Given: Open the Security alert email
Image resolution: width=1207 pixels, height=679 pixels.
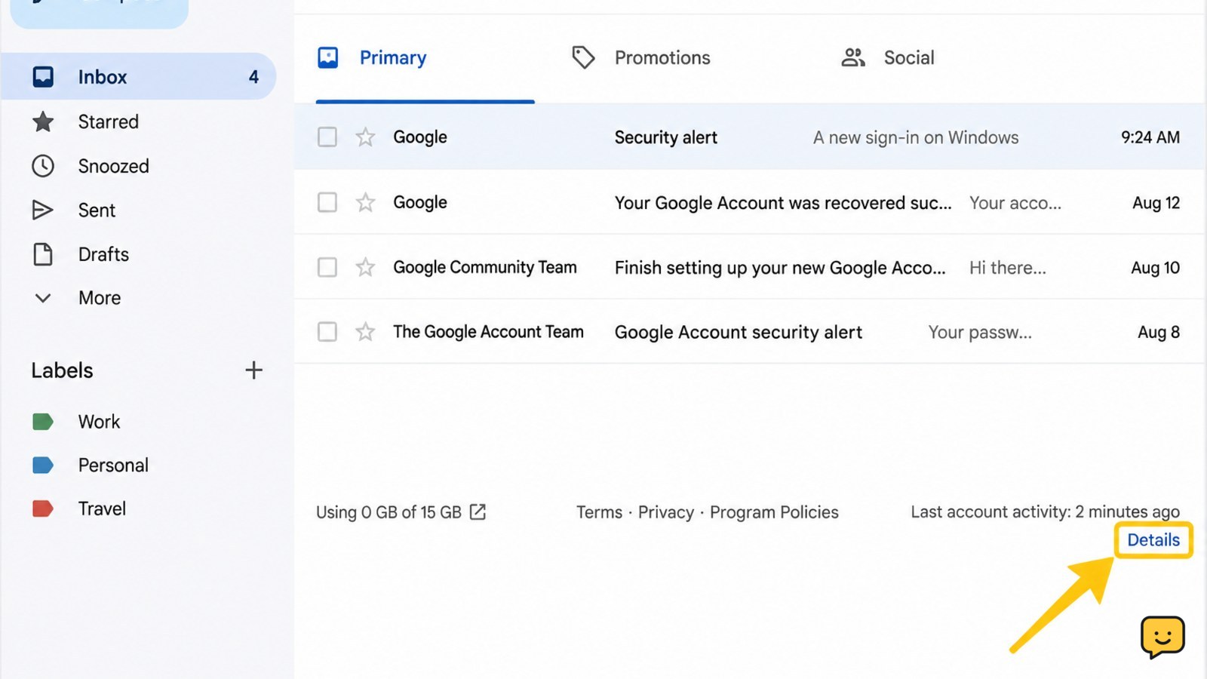Looking at the screenshot, I should pos(750,137).
